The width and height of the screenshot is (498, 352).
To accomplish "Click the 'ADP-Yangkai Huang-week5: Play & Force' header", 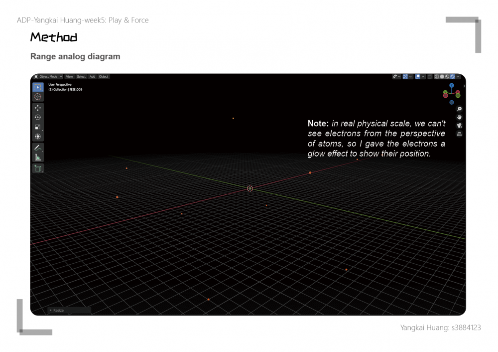I will [83, 20].
